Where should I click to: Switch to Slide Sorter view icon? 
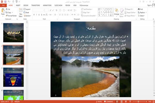point(122,102)
